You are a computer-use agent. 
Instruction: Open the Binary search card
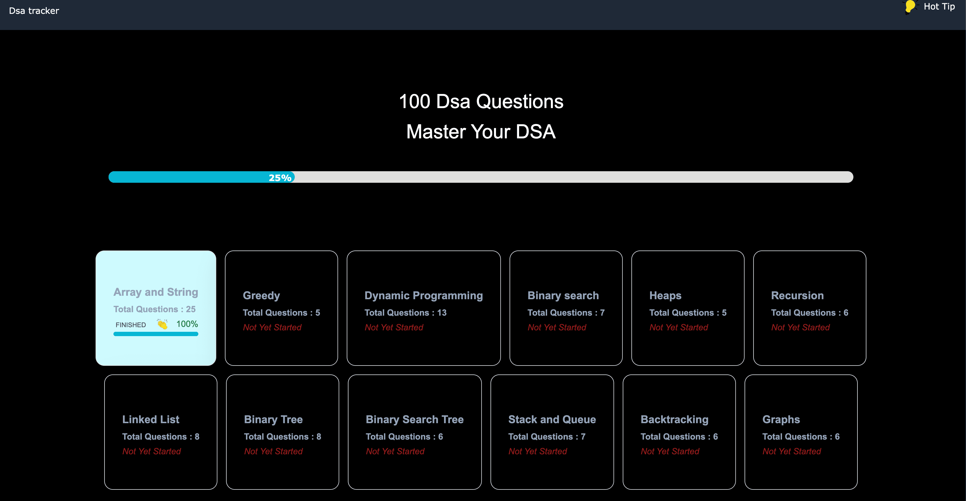[x=566, y=308]
